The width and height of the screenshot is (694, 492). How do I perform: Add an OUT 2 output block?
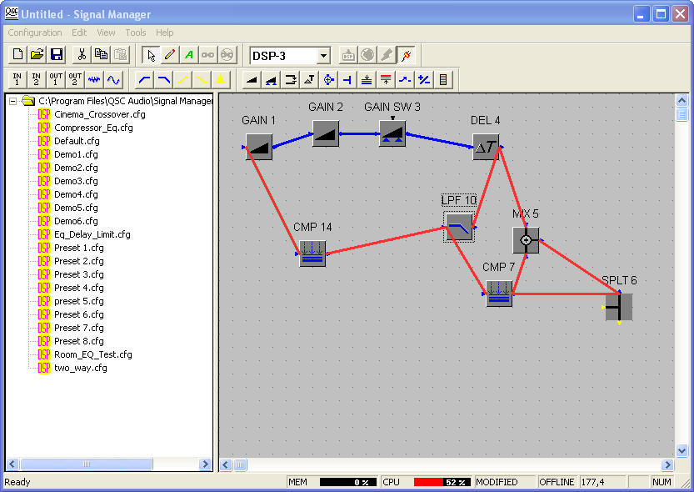point(75,80)
